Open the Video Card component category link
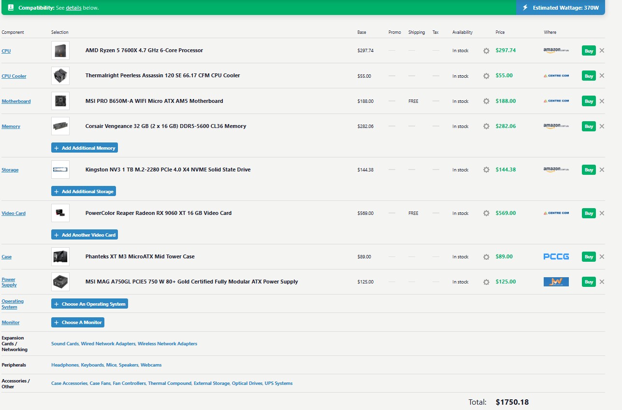 pyautogui.click(x=14, y=213)
